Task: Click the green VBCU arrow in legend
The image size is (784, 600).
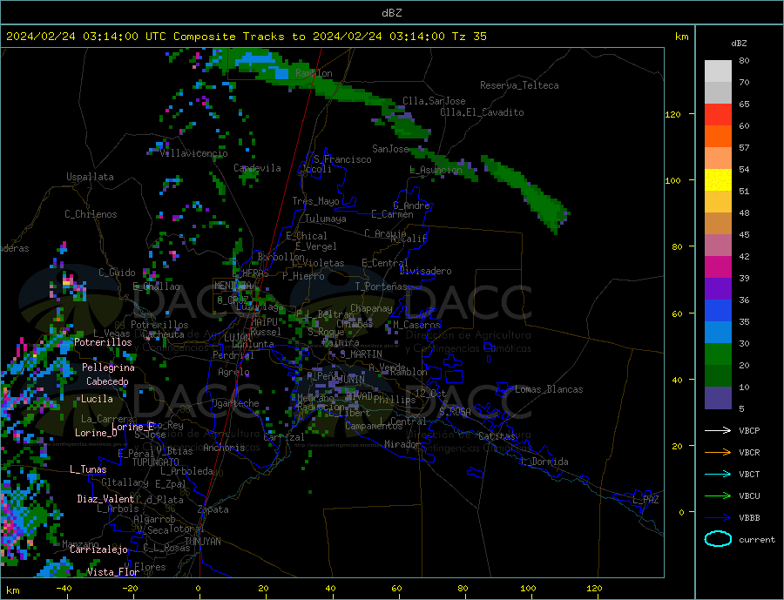Action: 718,496
